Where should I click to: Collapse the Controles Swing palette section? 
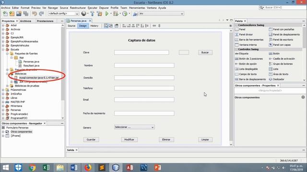tap(236, 49)
